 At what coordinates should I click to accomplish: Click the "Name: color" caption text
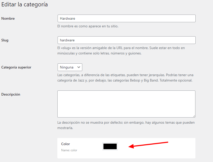tap(69, 150)
